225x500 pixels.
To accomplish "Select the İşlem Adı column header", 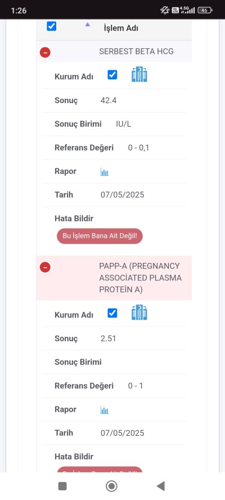I will 121,28.
